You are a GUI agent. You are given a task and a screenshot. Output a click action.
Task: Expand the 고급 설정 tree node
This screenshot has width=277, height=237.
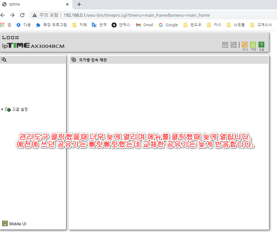coord(2,109)
